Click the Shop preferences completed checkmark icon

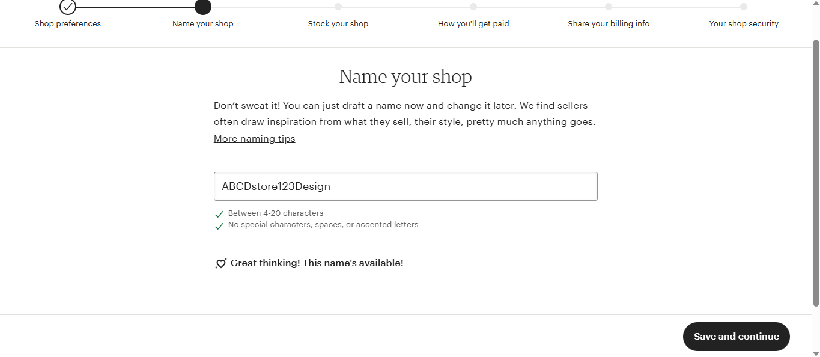pos(67,7)
